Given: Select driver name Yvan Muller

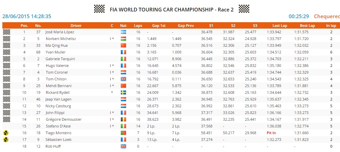Looking at the screenshot, I should tap(56, 52).
